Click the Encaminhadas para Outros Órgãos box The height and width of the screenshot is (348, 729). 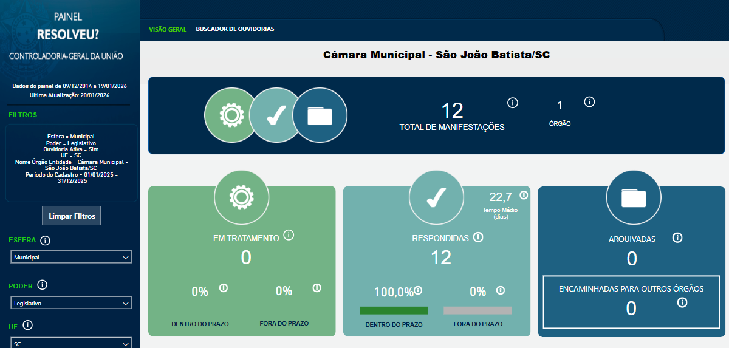tap(631, 302)
